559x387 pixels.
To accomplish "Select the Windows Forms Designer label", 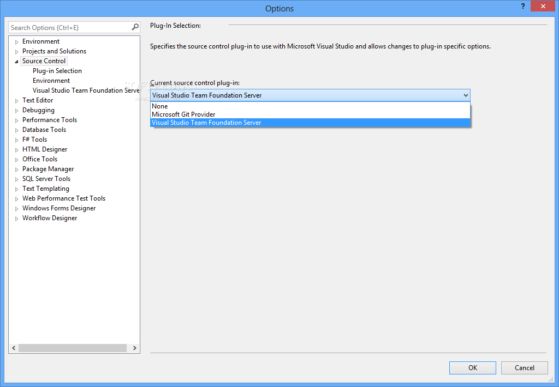I will point(59,208).
